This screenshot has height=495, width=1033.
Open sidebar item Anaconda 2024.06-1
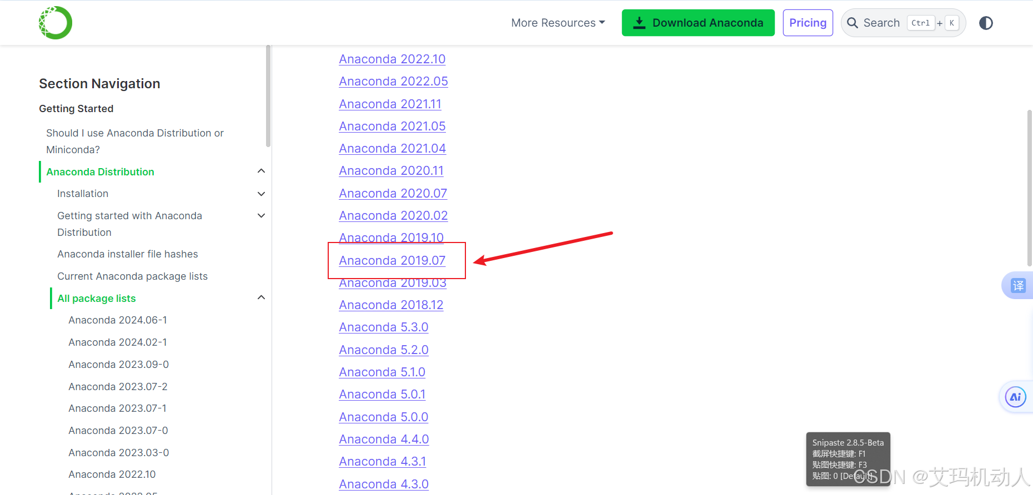click(x=118, y=320)
